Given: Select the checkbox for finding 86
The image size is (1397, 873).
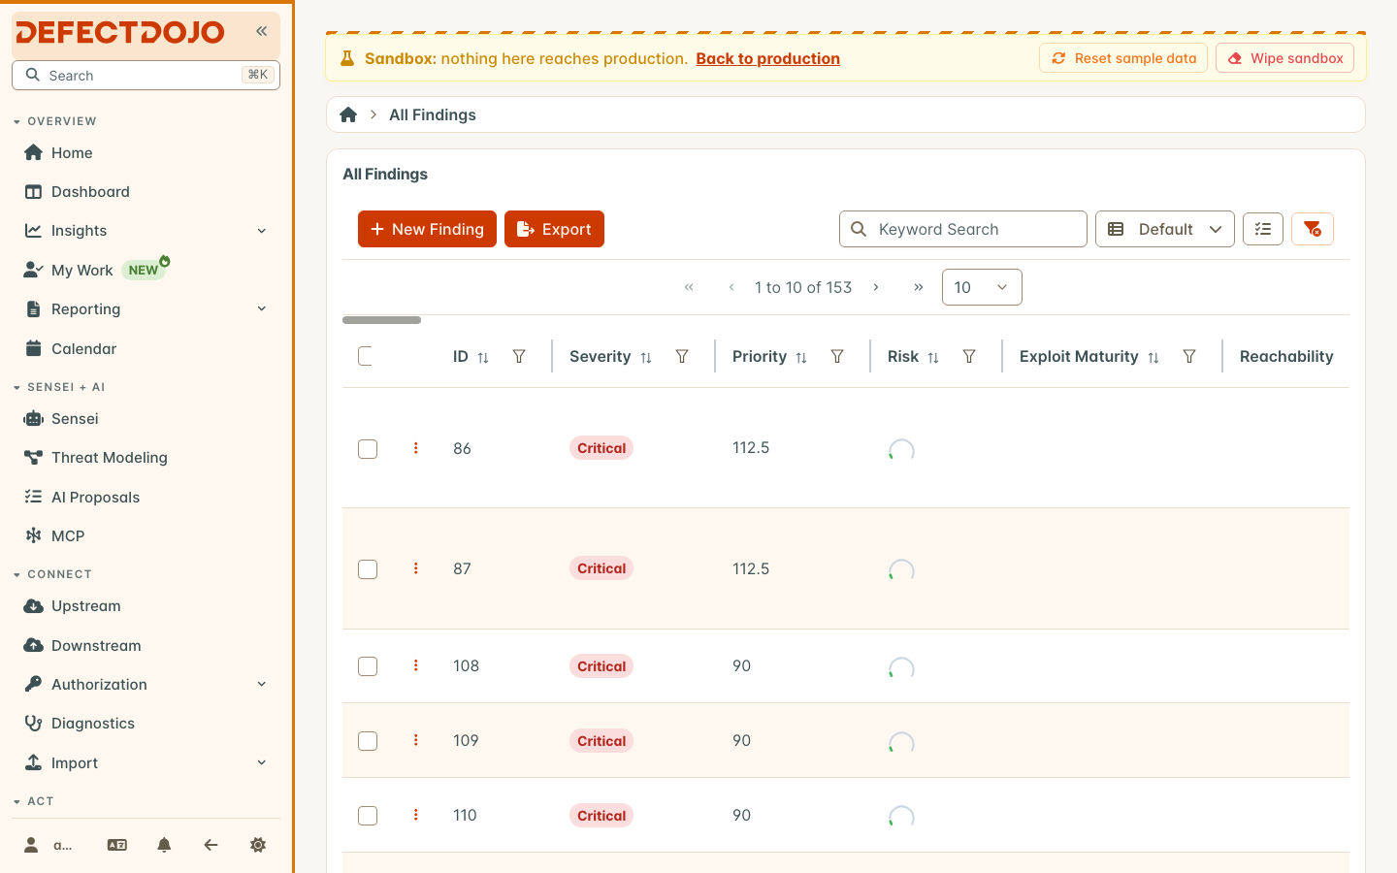Looking at the screenshot, I should click(x=368, y=449).
